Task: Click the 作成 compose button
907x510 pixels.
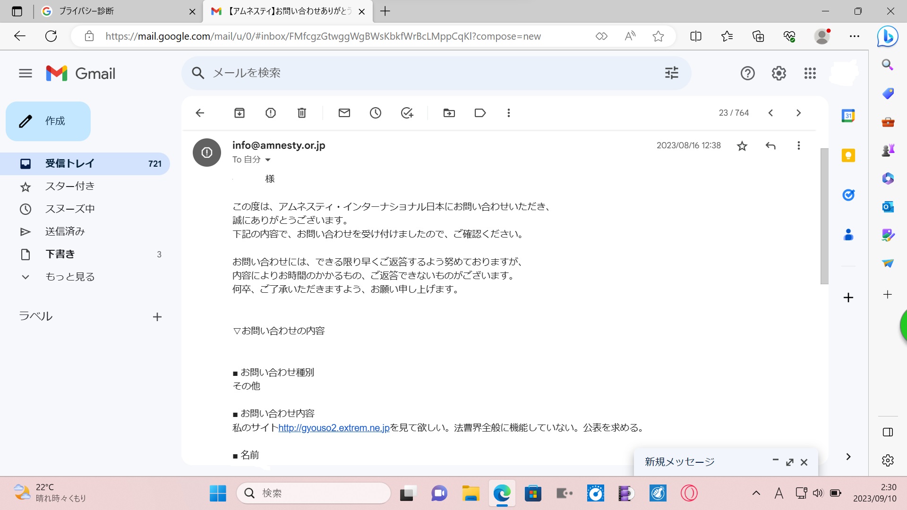Action: pyautogui.click(x=48, y=121)
